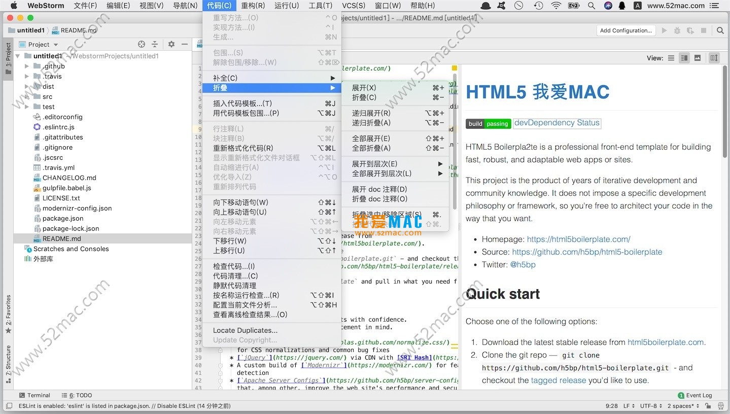Image resolution: width=730 pixels, height=414 pixels.
Task: Toggle the 7: Structure side tab
Action: point(8,365)
